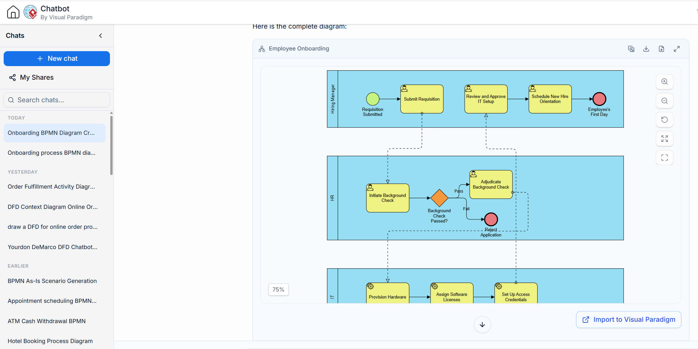698x349 pixels.
Task: Select the Provision Hardware task
Action: tap(388, 293)
